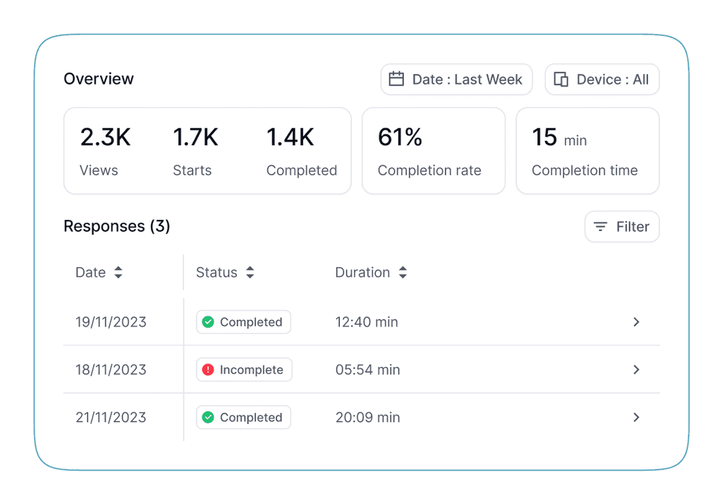The image size is (722, 503).
Task: Expand the response row dated 19/11/2023
Action: (x=637, y=322)
